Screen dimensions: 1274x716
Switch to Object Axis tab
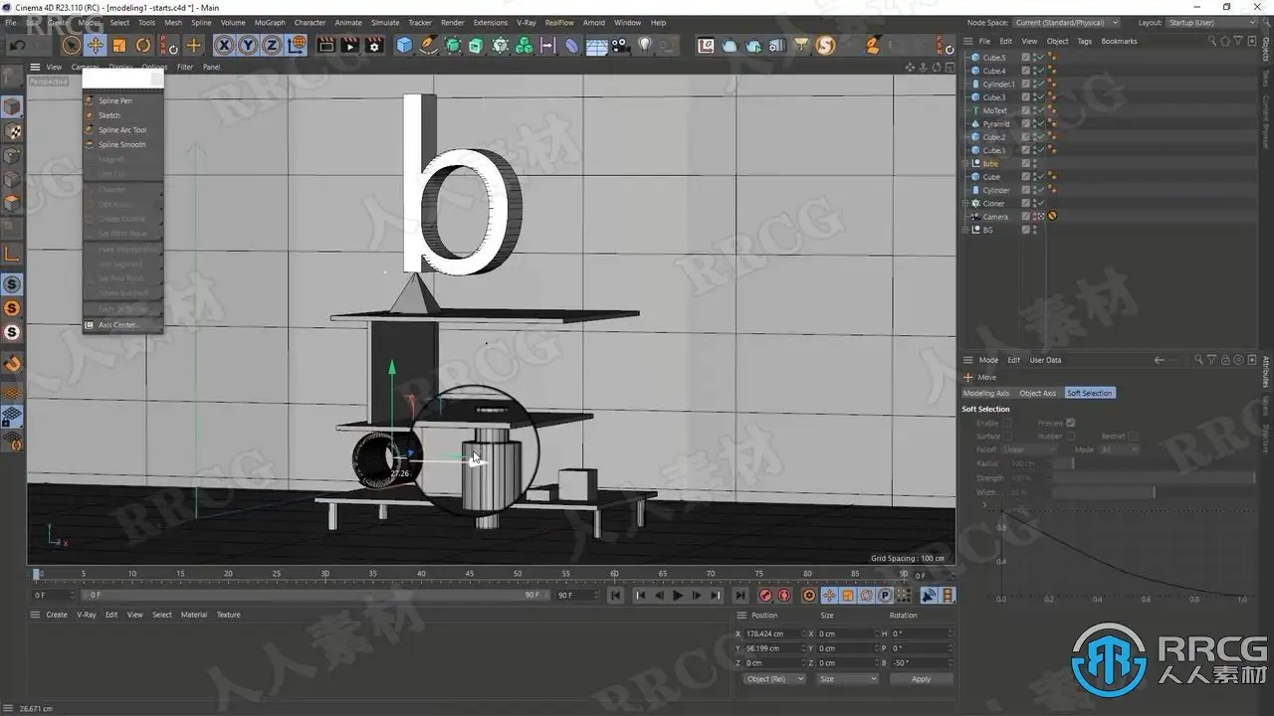click(x=1037, y=393)
